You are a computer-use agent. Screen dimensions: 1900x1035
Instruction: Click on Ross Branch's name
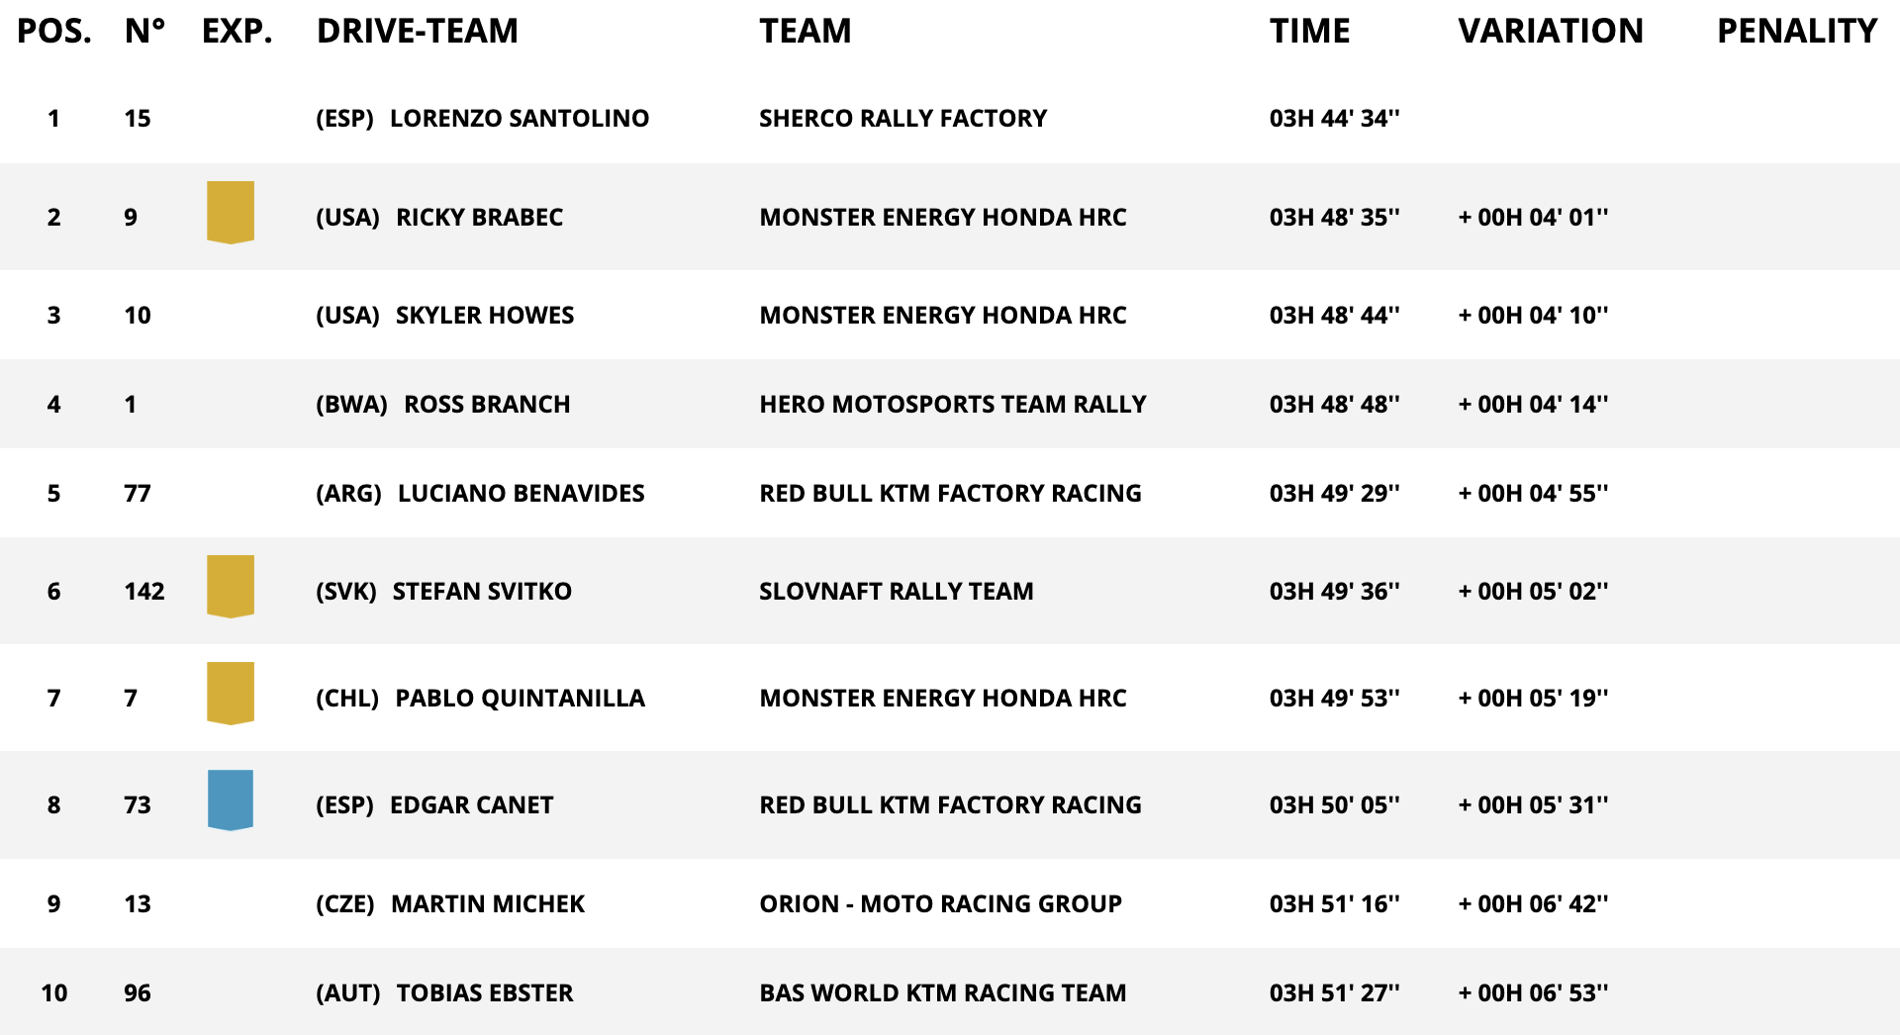pos(487,404)
